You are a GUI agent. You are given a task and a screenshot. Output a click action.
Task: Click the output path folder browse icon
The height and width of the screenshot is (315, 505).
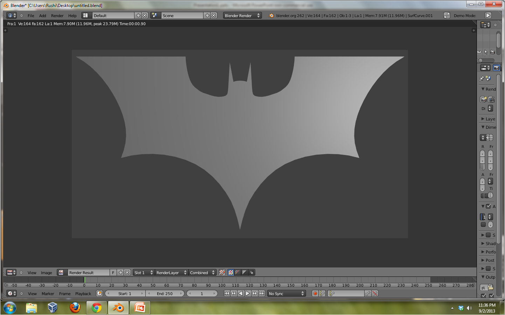pos(491,287)
